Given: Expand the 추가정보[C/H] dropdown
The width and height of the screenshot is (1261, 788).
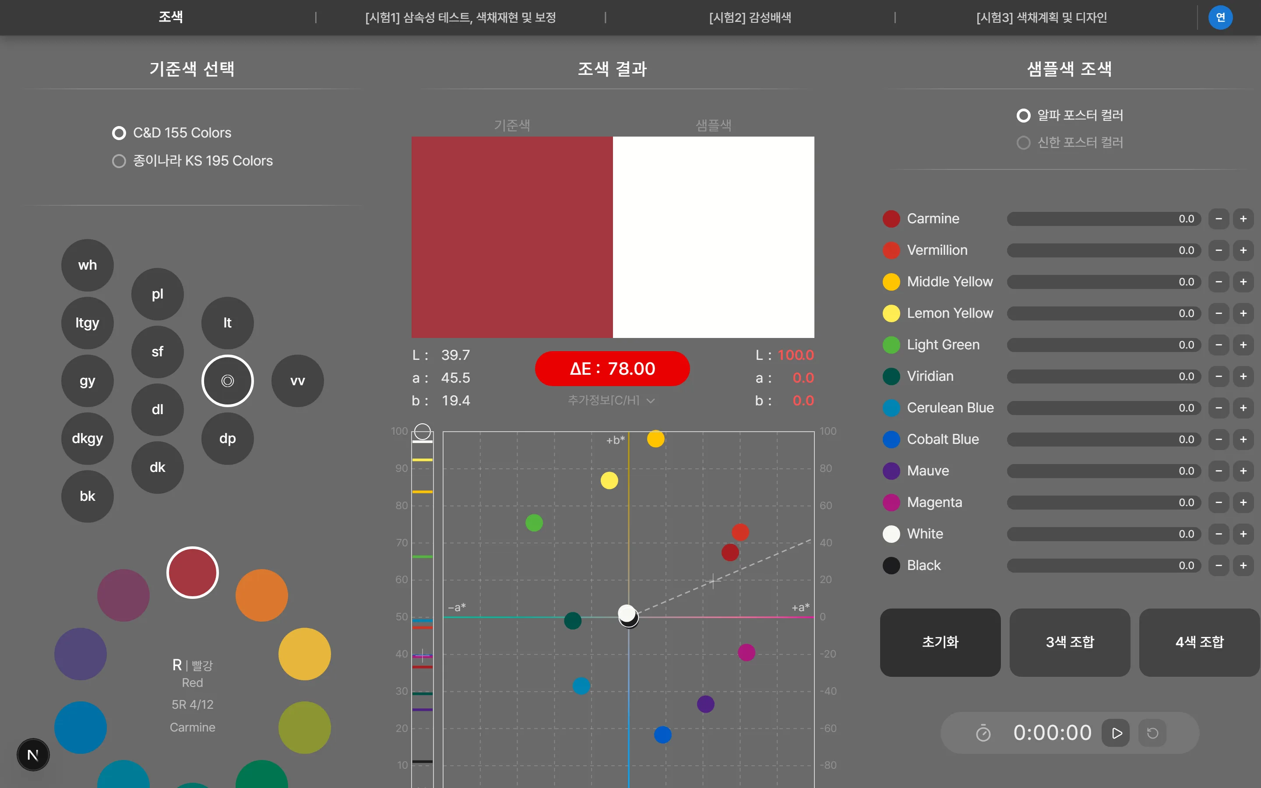Looking at the screenshot, I should tap(611, 400).
